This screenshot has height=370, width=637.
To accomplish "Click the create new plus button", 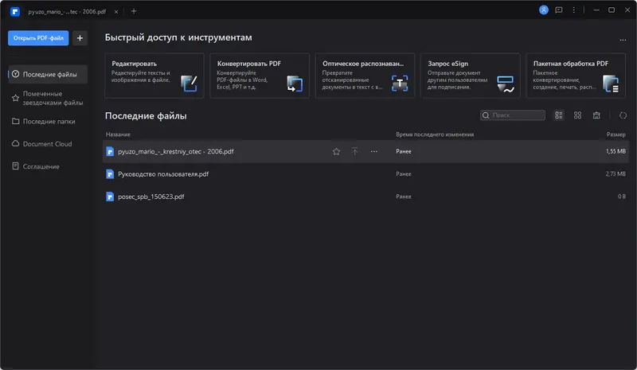I will [x=80, y=37].
